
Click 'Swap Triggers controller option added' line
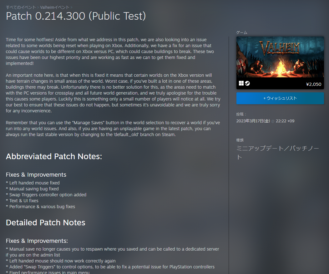tap(48, 195)
